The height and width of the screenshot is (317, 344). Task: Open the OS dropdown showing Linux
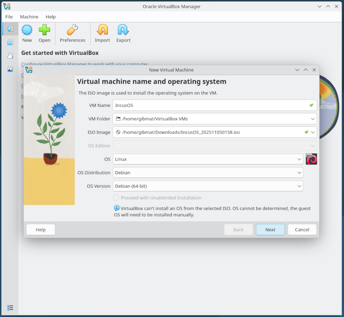click(299, 159)
